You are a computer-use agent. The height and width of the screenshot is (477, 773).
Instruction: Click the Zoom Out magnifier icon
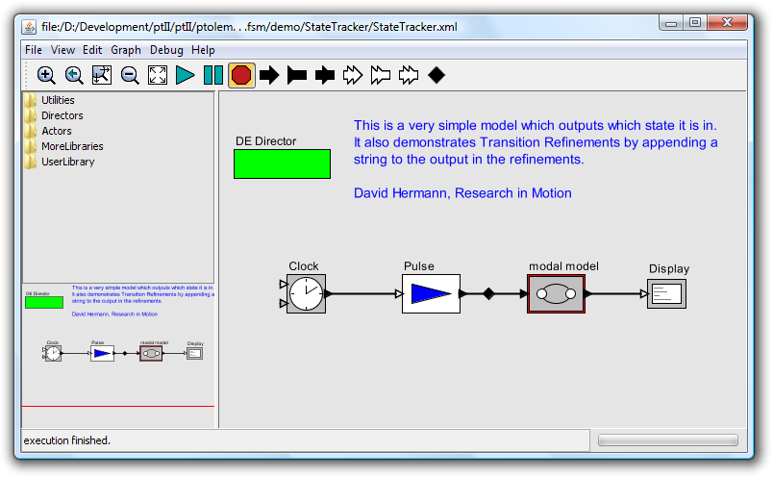click(130, 75)
